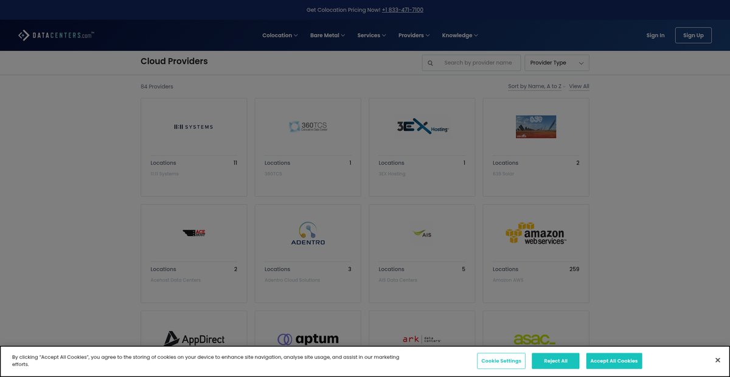Expand the Knowledge menu

[460, 35]
